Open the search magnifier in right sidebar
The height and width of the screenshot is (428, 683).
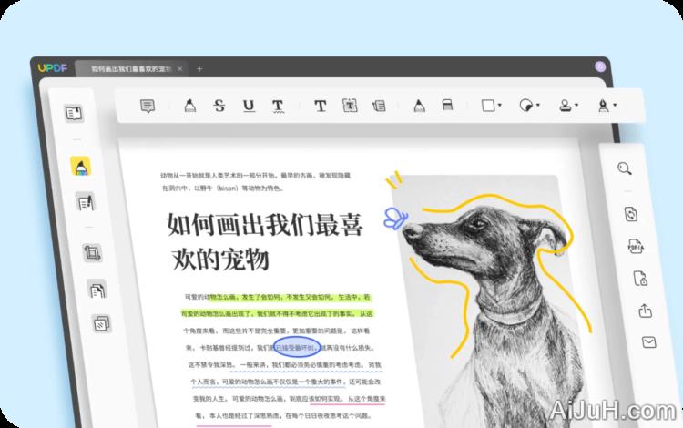pyautogui.click(x=624, y=168)
